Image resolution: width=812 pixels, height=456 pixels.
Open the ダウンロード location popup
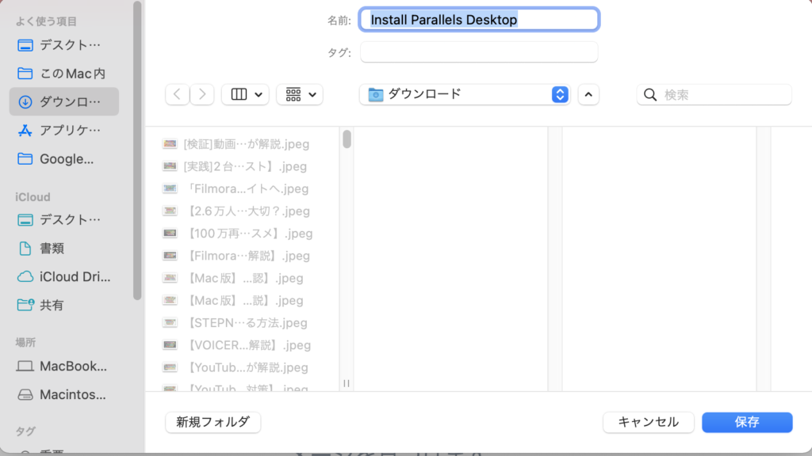465,94
